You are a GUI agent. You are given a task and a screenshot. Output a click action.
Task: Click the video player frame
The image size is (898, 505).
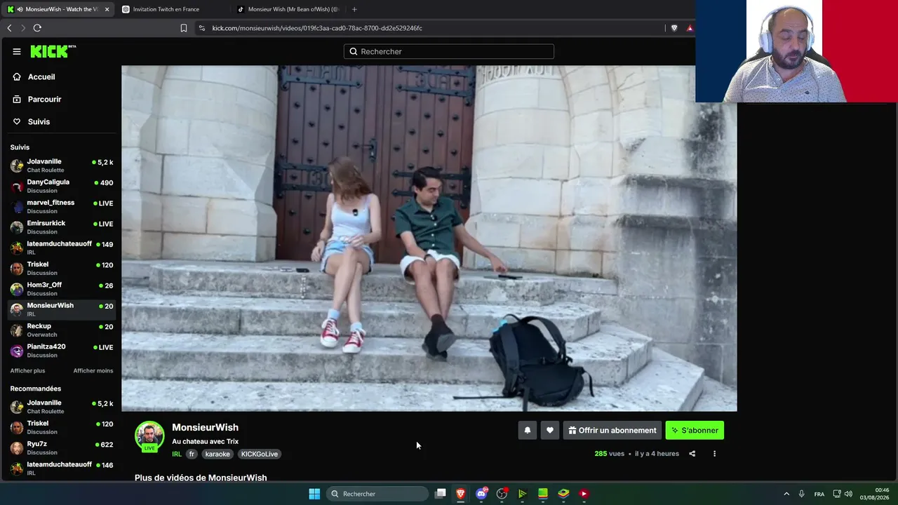pyautogui.click(x=429, y=238)
